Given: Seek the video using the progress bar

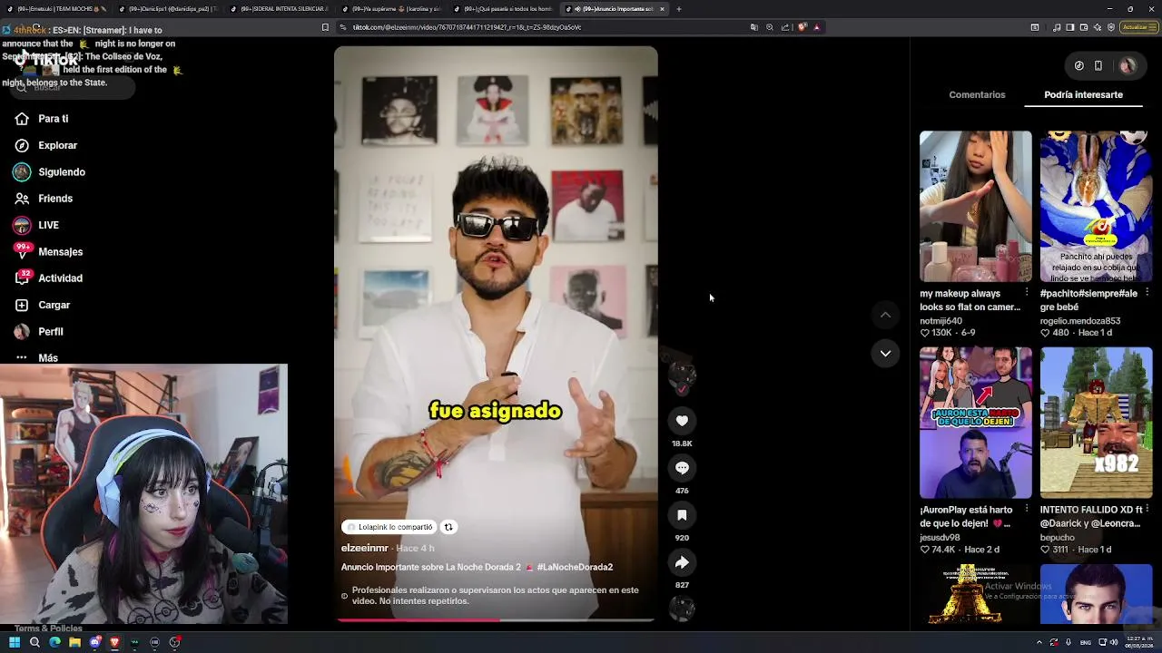Looking at the screenshot, I should click(x=496, y=620).
